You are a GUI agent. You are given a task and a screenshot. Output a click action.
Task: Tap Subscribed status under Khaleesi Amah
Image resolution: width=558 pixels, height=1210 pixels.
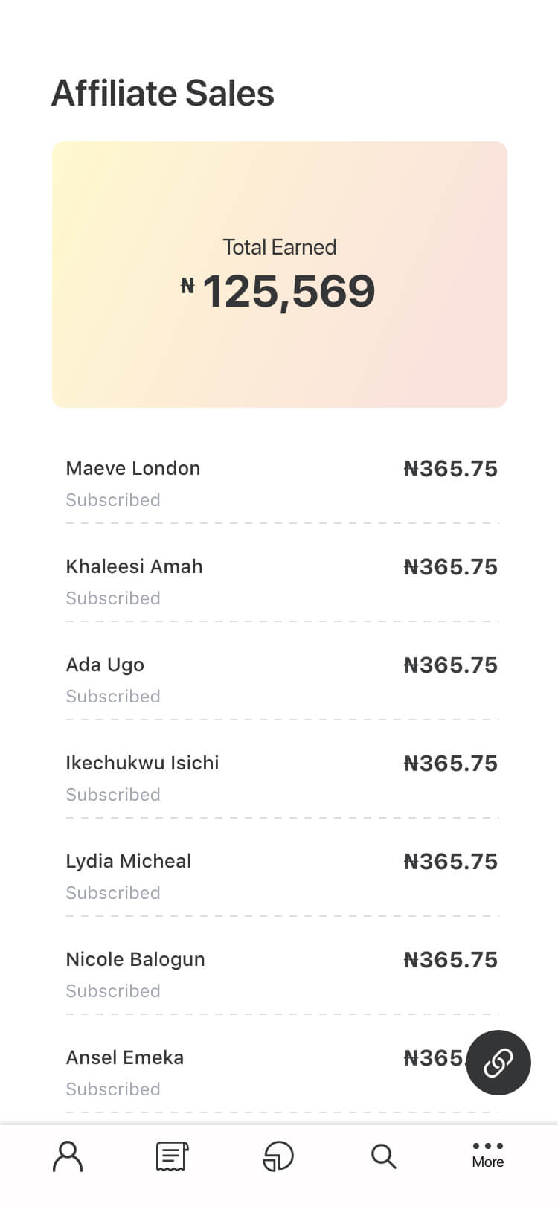[x=113, y=598]
